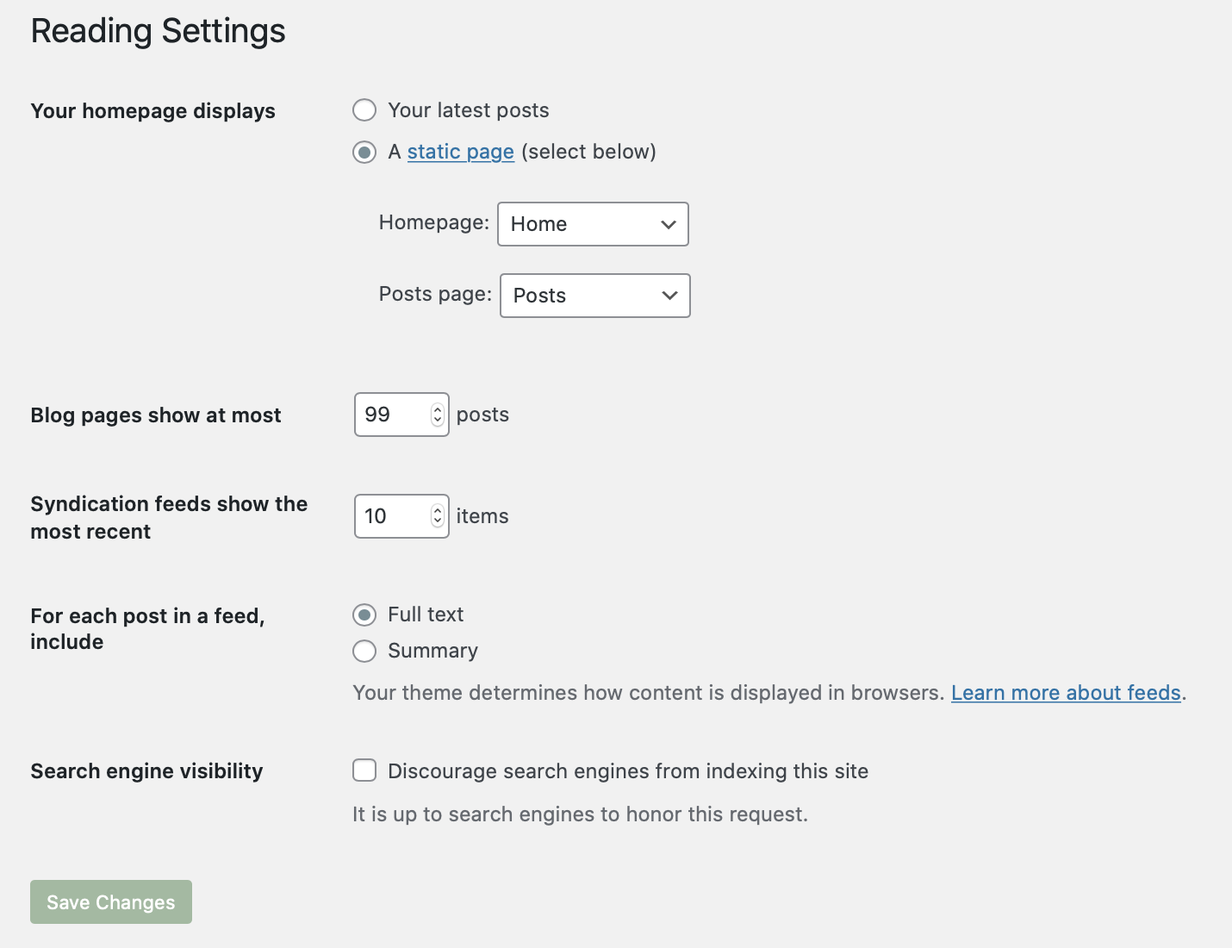
Task: Decrease blog posts count with the down arrow
Action: pyautogui.click(x=438, y=421)
